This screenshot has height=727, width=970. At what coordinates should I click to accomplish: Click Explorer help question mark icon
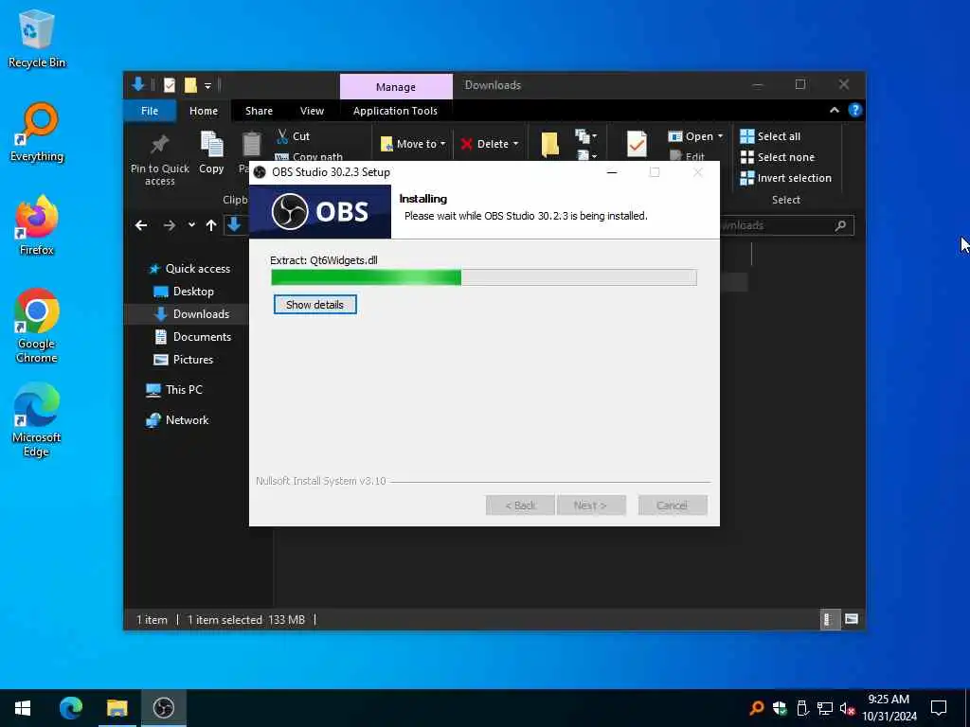855,110
